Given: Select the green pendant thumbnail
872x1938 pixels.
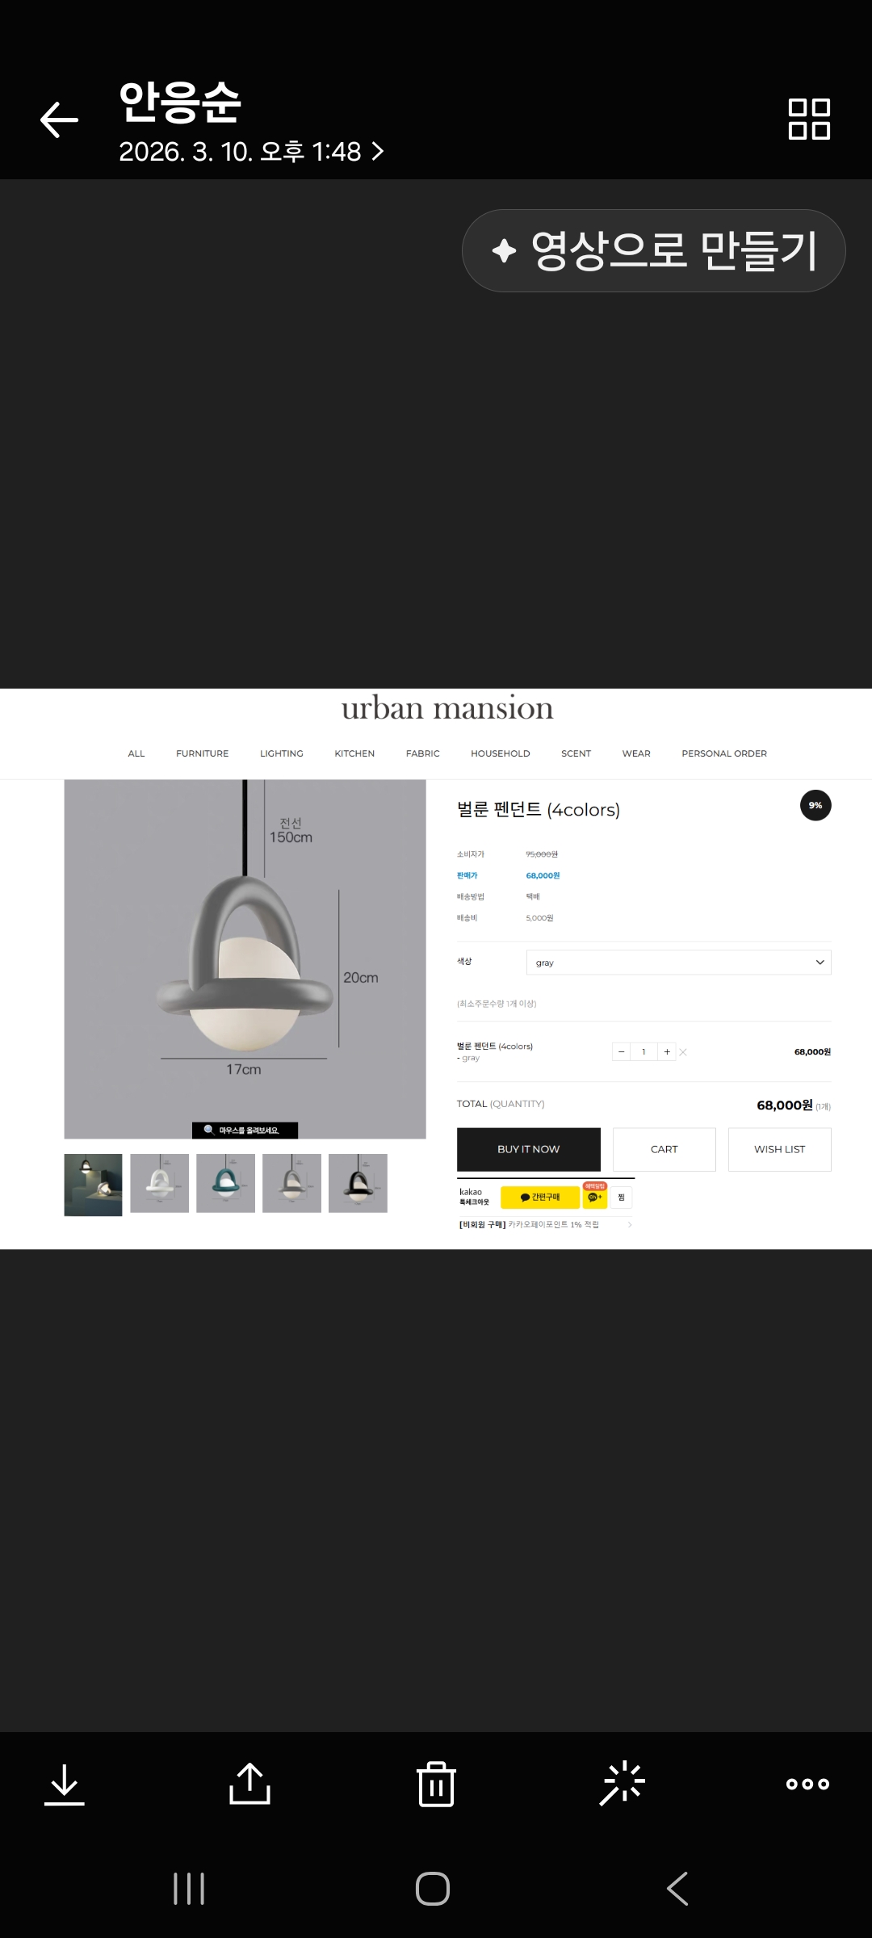Looking at the screenshot, I should tap(225, 1183).
